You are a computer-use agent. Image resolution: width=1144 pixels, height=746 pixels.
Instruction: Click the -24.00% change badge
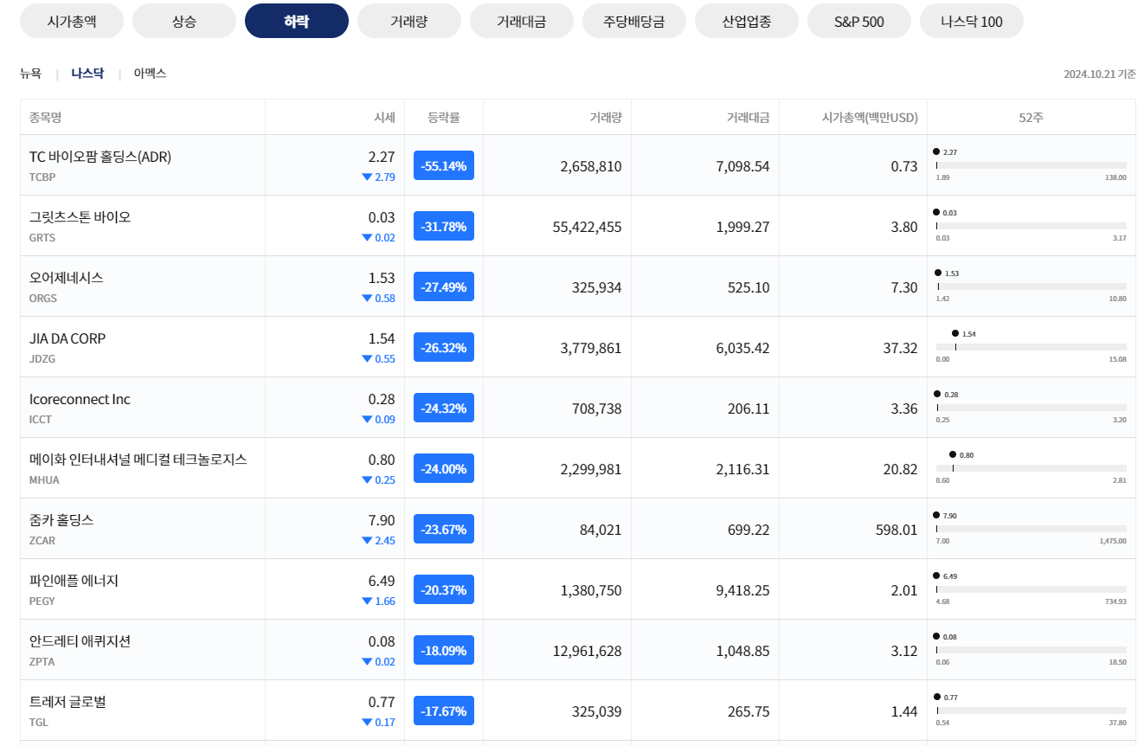[x=444, y=468]
